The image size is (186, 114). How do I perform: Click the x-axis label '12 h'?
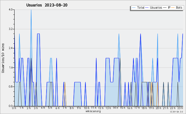coord(101,108)
